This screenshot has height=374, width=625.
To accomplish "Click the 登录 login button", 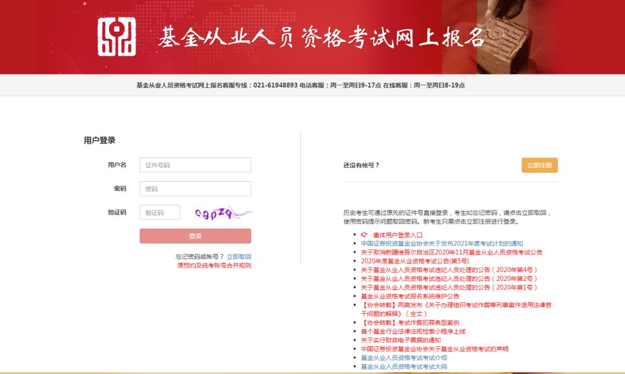I will click(195, 236).
